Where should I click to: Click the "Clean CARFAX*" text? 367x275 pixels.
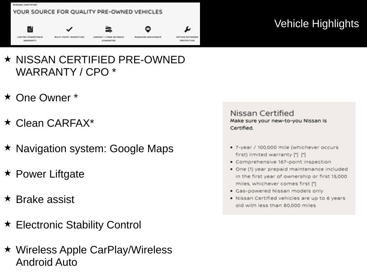pos(55,123)
